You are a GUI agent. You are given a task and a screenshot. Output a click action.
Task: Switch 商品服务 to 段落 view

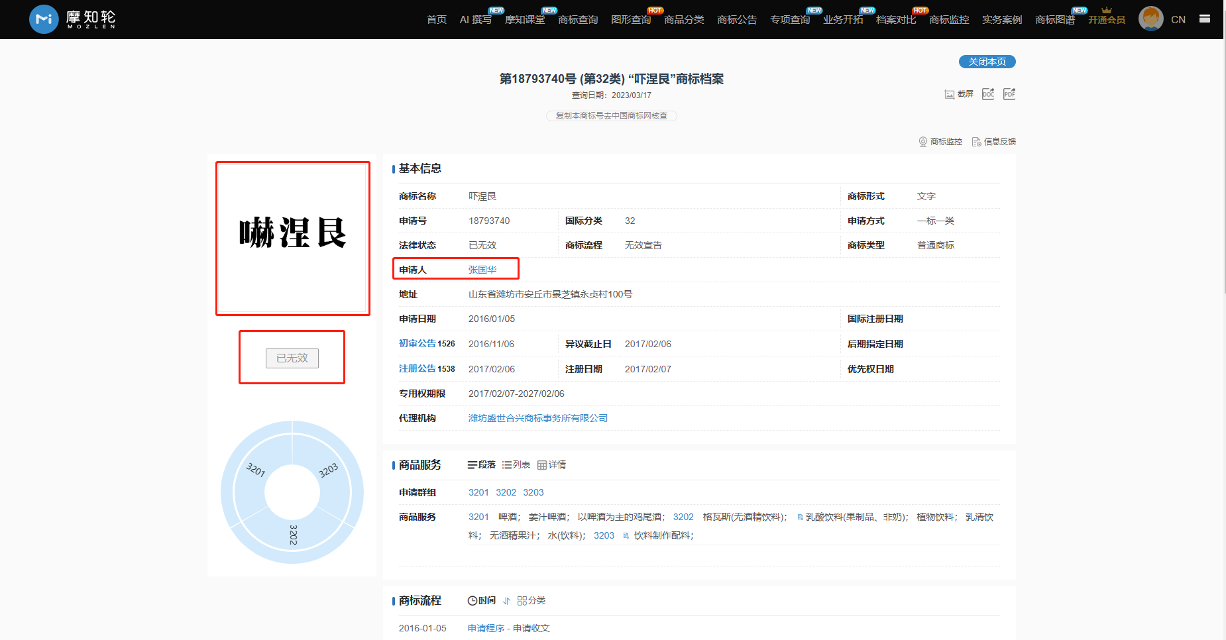click(482, 465)
